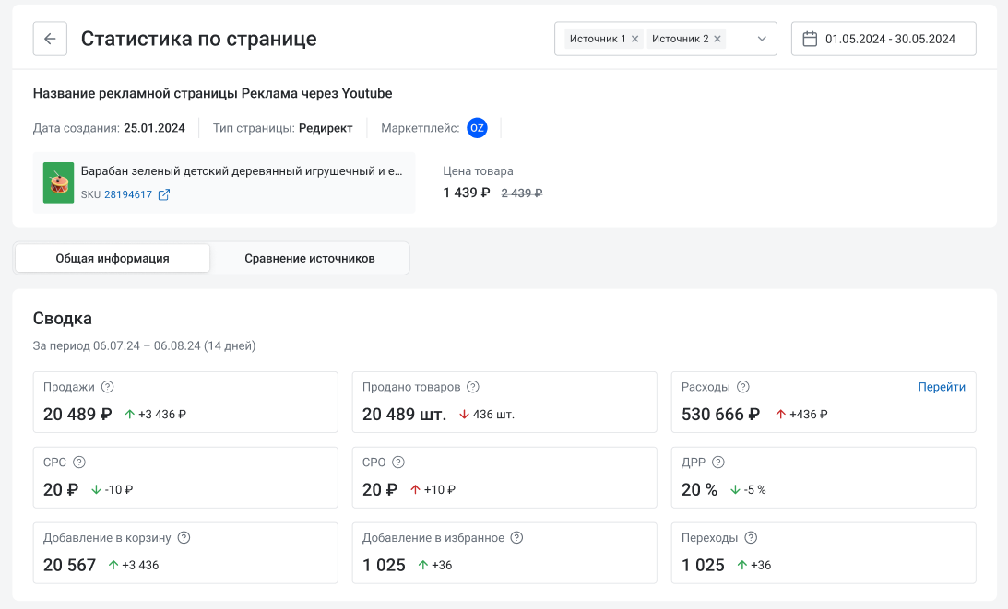Show help for Добавление в корзину

click(184, 538)
